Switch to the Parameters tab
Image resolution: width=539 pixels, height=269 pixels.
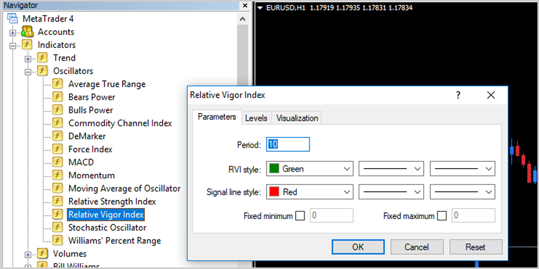tap(217, 117)
